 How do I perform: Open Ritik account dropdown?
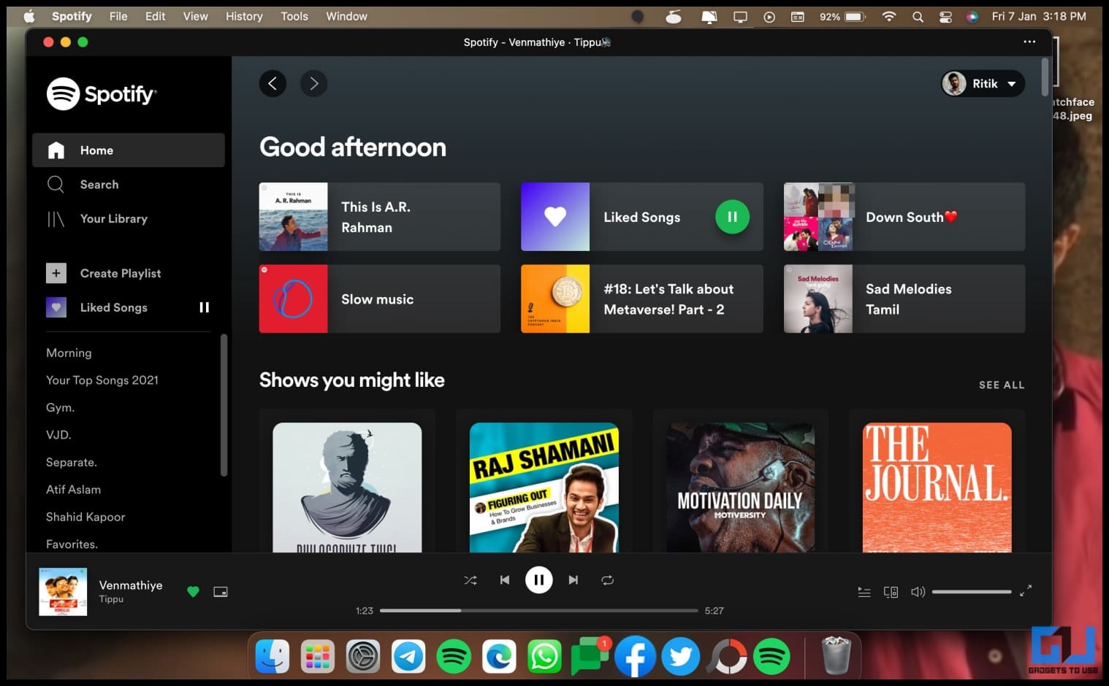(x=983, y=84)
